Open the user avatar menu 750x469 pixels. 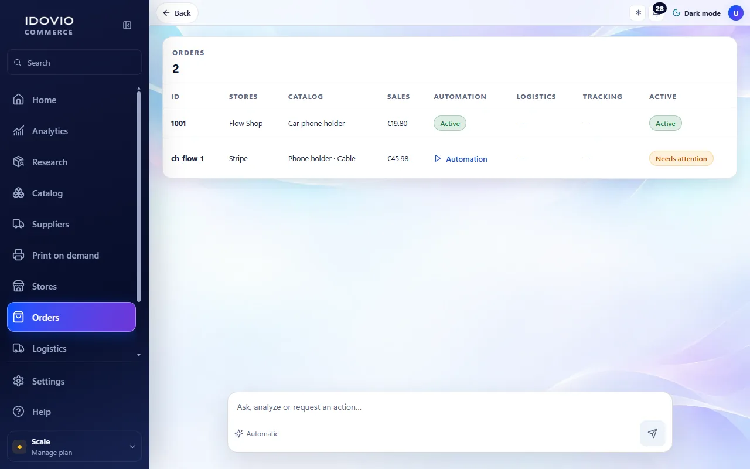pyautogui.click(x=736, y=13)
